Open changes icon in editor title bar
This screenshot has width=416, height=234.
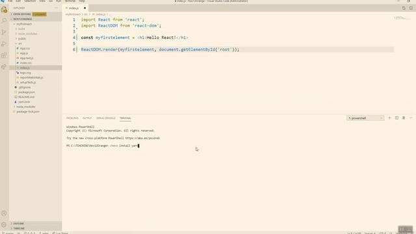coord(404,8)
